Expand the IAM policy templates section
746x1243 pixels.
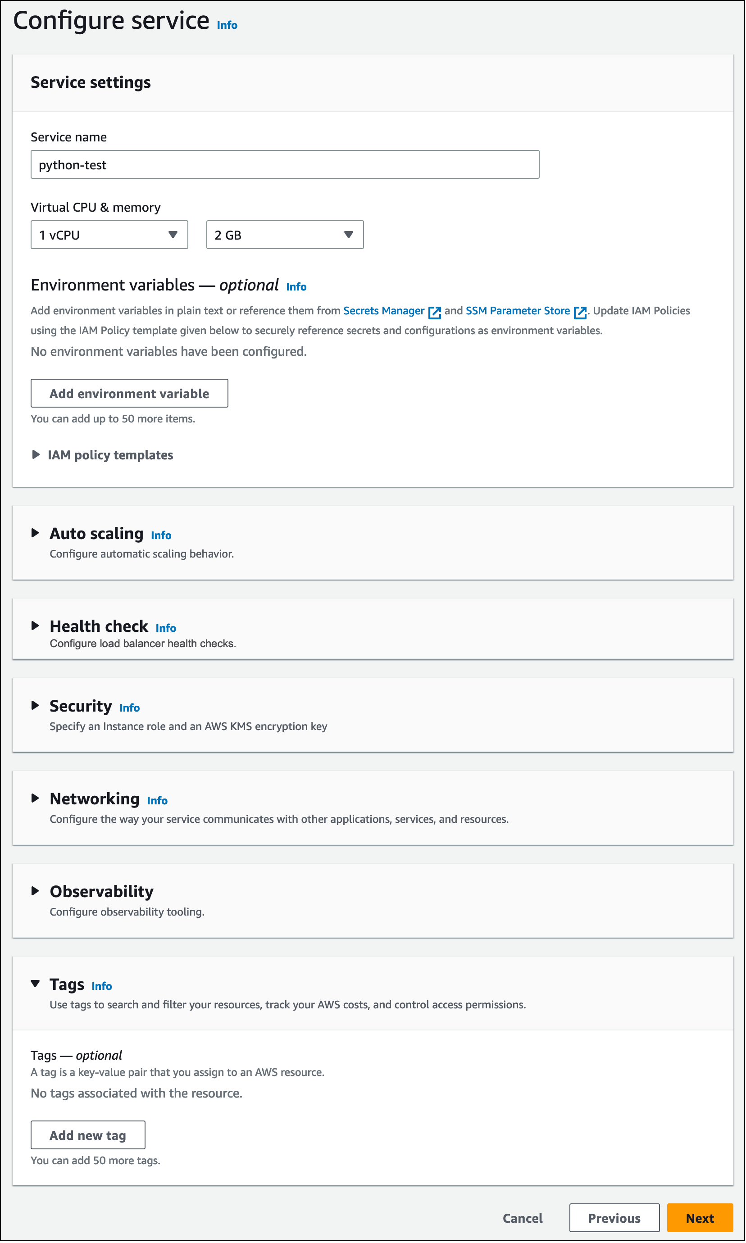[36, 455]
